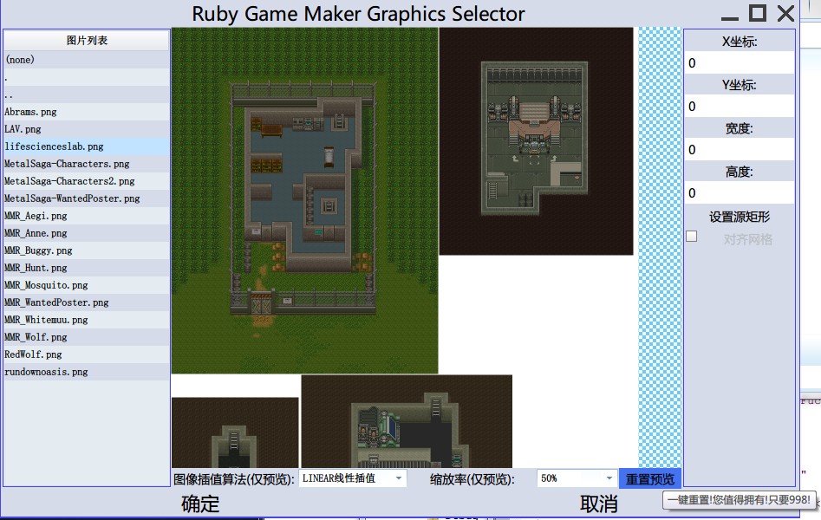Select rundownoasis.png in the list
This screenshot has height=520, width=821.
87,371
